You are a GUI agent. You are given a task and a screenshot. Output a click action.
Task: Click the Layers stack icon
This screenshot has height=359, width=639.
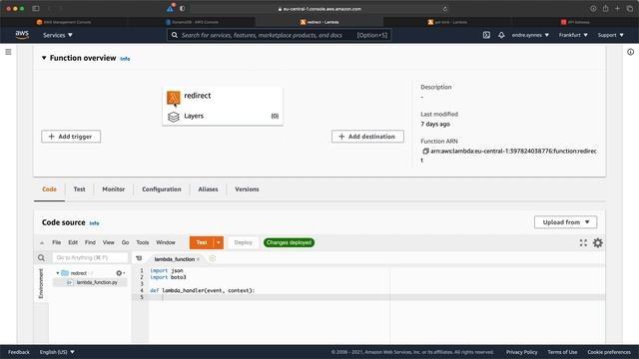click(x=173, y=117)
